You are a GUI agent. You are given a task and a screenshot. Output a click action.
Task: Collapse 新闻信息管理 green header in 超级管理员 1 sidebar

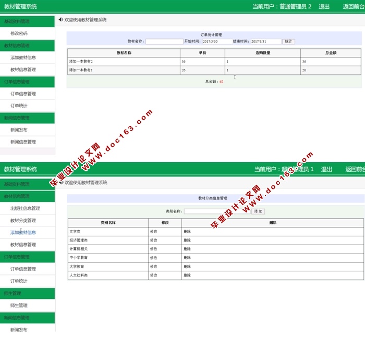click(27, 318)
